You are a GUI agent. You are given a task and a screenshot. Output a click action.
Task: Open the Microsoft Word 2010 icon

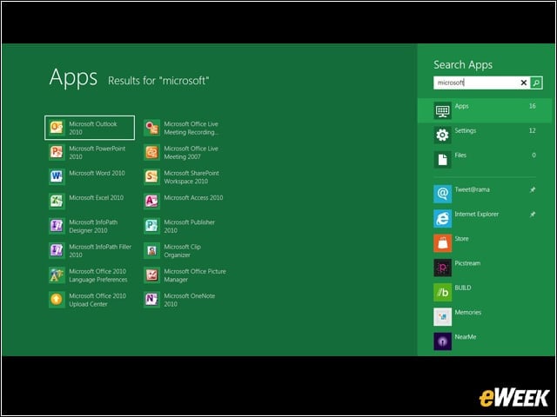[57, 176]
